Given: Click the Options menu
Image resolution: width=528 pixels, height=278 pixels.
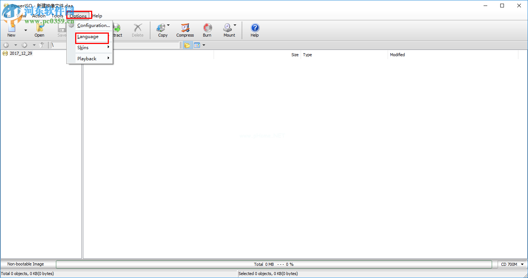Looking at the screenshot, I should point(78,16).
